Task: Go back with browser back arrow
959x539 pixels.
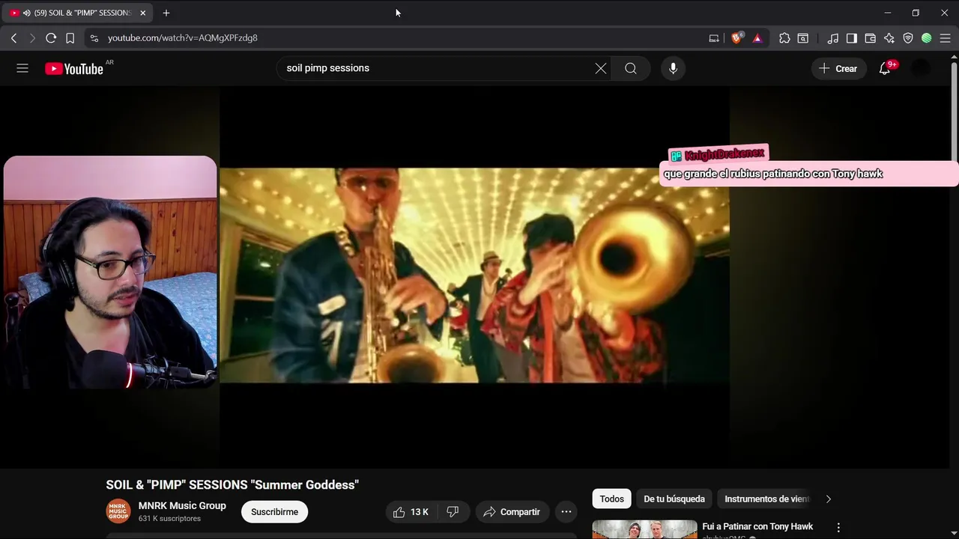Action: point(13,37)
